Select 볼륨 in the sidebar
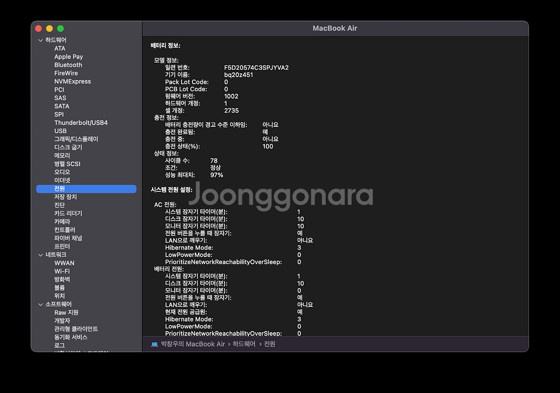Screen dimensions: 560x393 click(59, 288)
